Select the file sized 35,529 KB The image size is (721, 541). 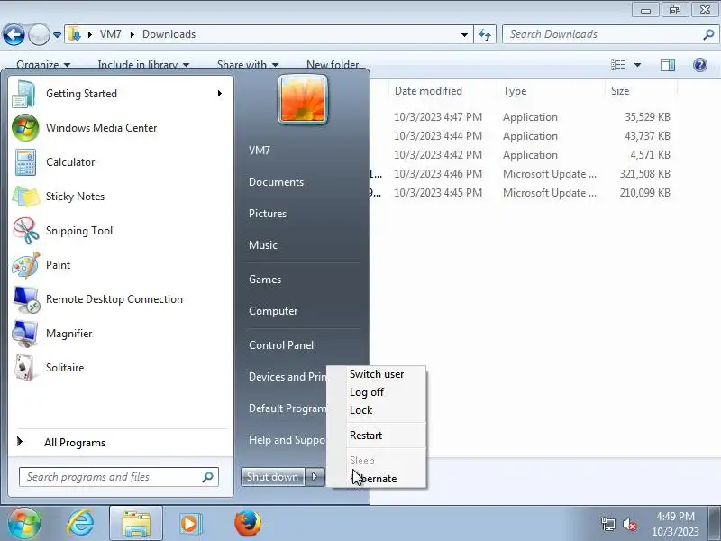[x=525, y=117]
